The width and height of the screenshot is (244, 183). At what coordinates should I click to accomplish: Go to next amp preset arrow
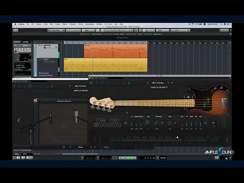click(91, 147)
